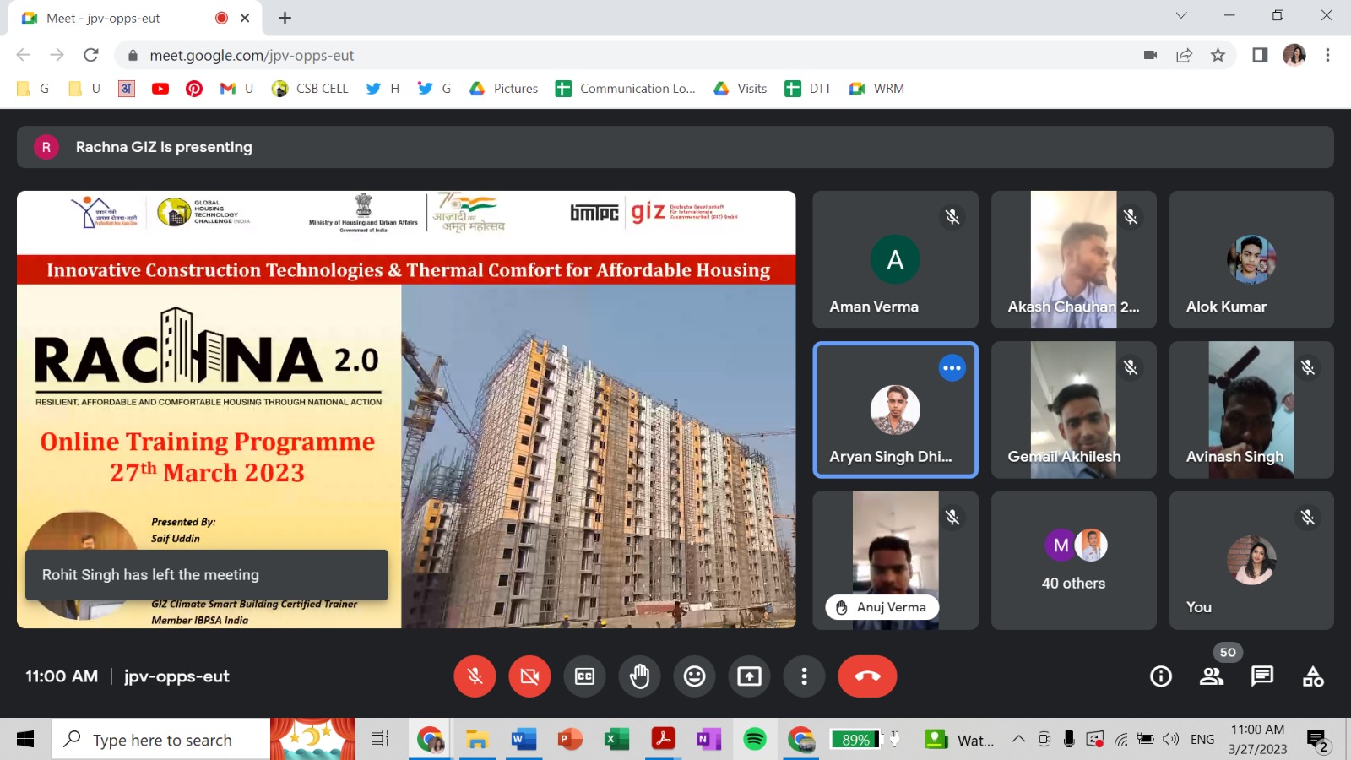The image size is (1351, 760).
Task: Raise hand in the meeting
Action: coord(639,676)
